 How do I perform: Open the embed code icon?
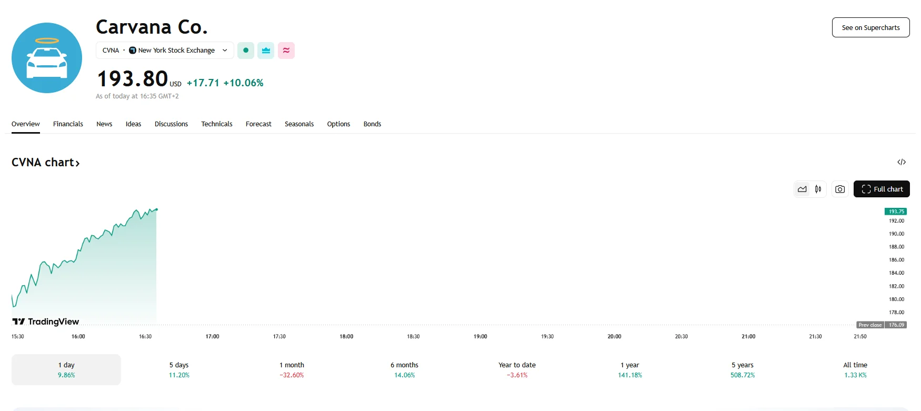coord(902,162)
